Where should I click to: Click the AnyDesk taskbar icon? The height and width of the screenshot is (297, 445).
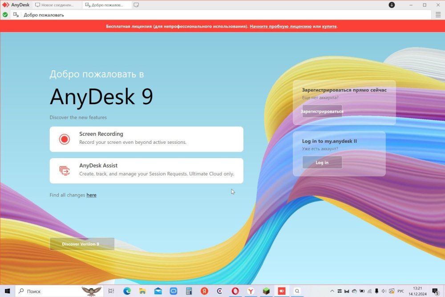[282, 291]
